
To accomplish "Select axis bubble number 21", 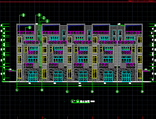I will (117, 91).
